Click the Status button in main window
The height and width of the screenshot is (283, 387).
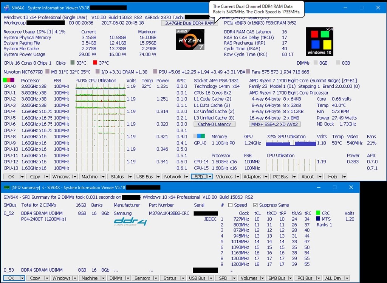coord(117,176)
